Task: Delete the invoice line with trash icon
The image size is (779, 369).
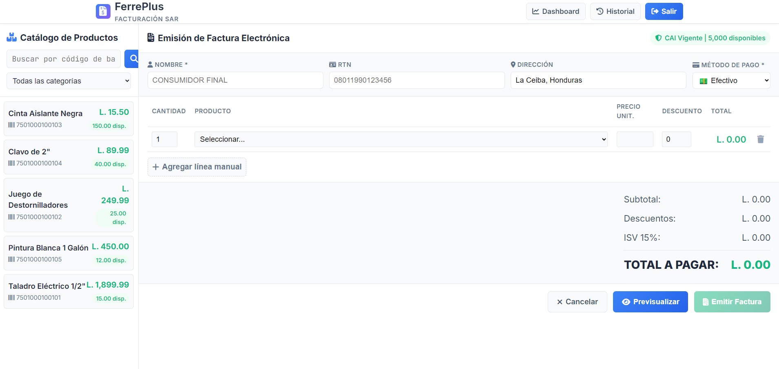Action: pyautogui.click(x=760, y=139)
